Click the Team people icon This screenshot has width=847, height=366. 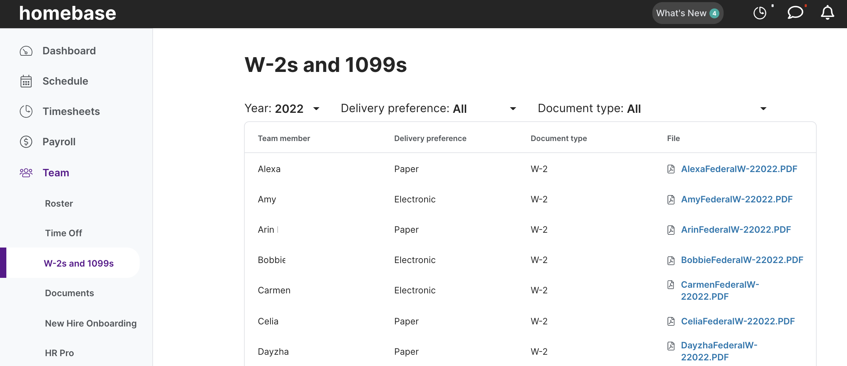tap(26, 173)
